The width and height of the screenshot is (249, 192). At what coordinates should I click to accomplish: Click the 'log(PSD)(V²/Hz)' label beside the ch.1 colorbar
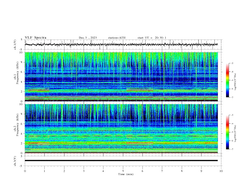click(x=235, y=82)
